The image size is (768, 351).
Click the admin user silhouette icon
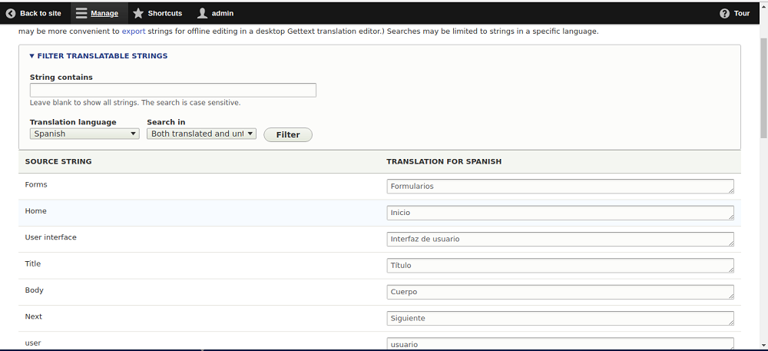pos(202,13)
